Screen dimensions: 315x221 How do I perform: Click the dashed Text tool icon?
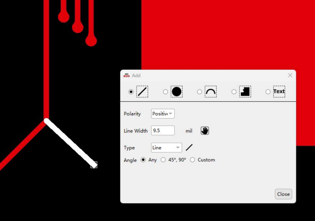click(x=279, y=92)
